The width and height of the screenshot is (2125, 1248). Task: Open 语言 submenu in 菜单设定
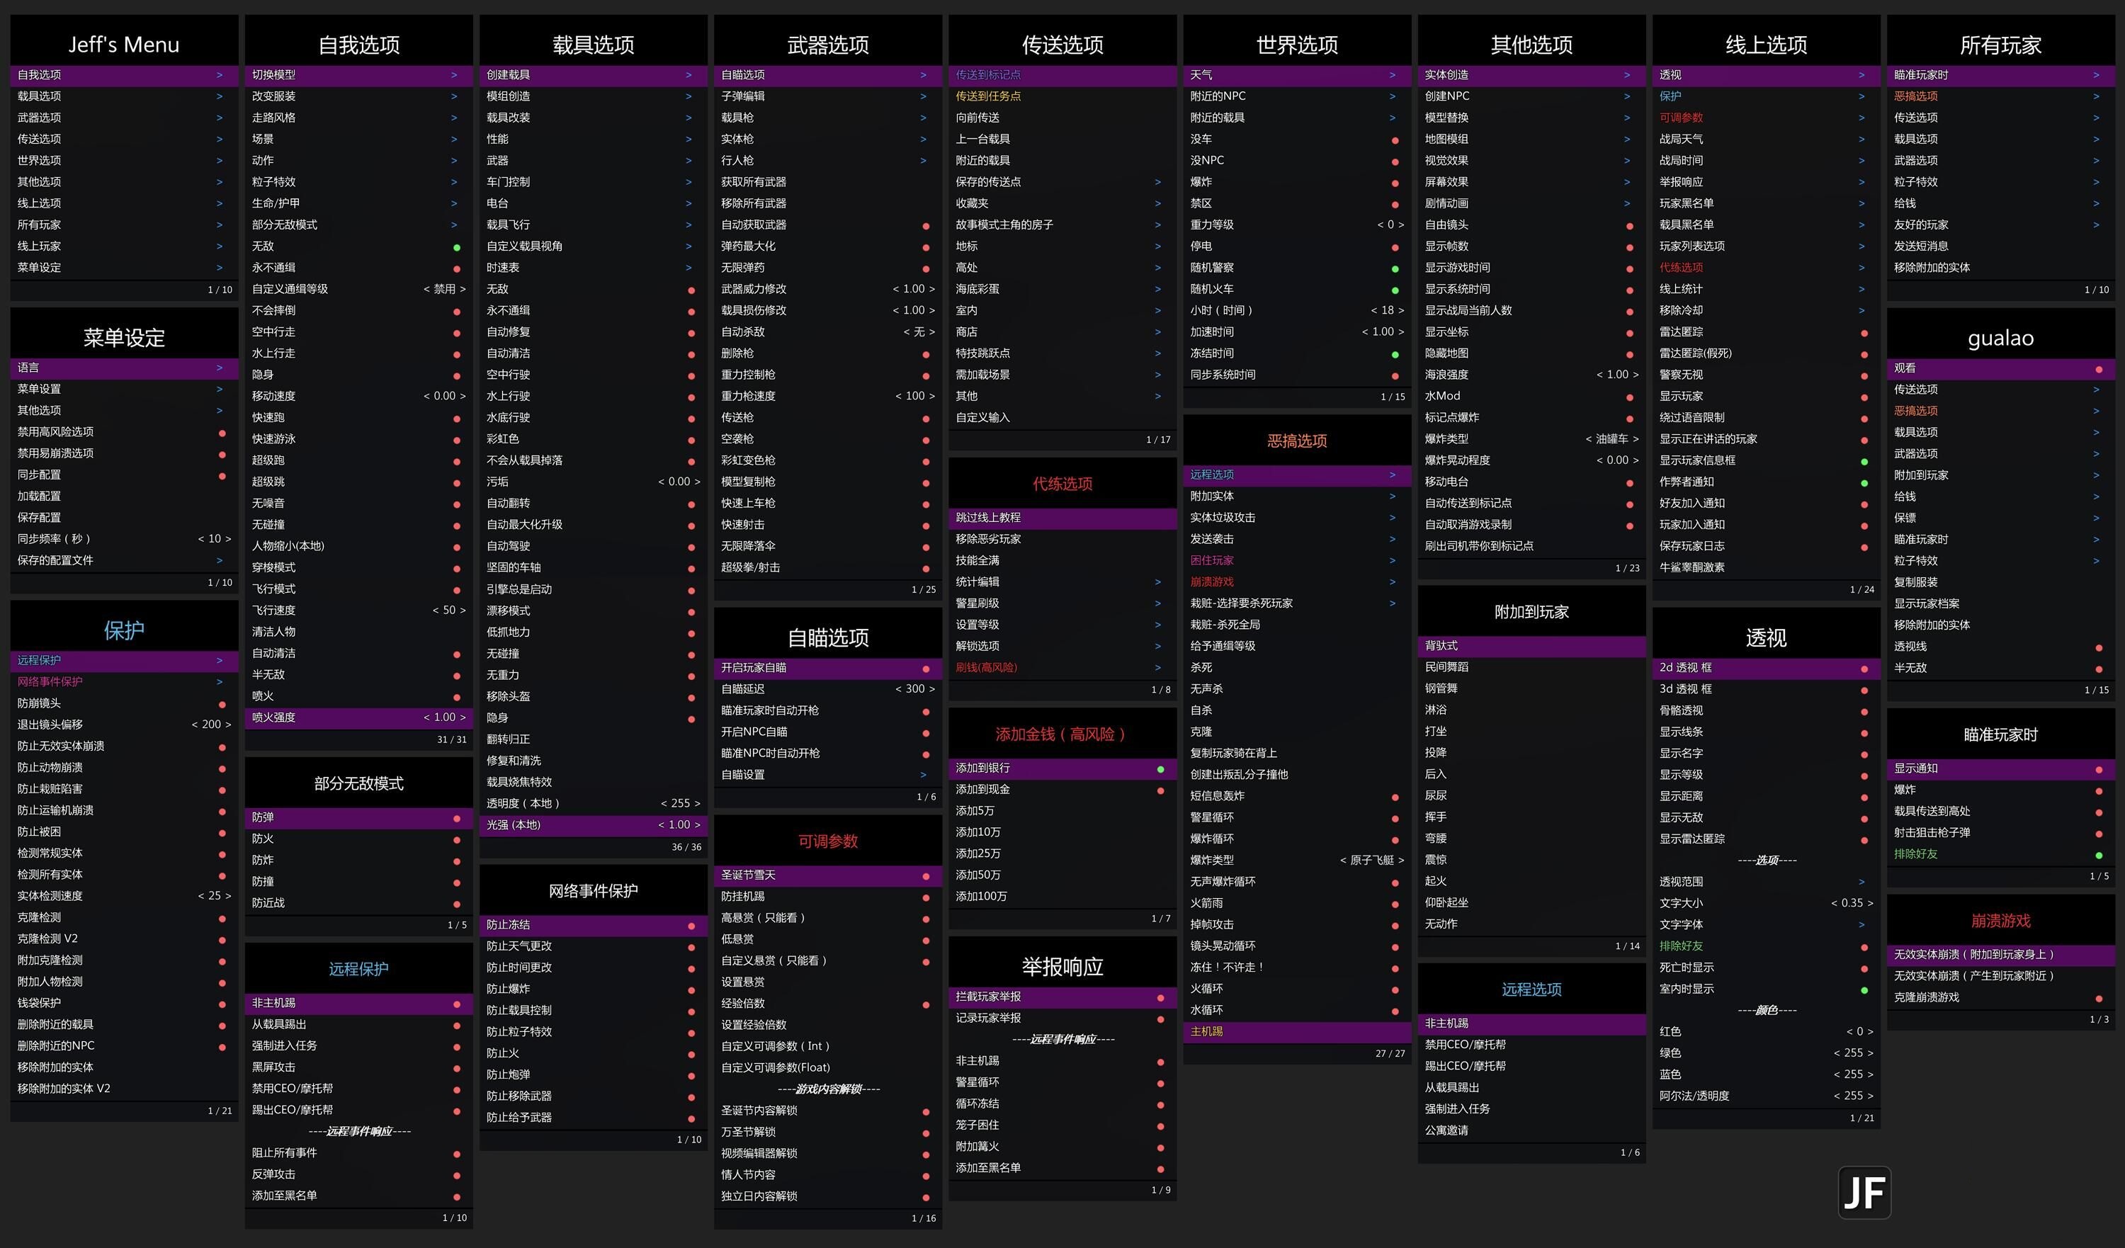[124, 368]
